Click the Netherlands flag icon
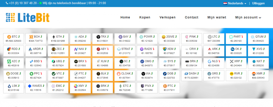Viewport: 273px width, 107px height. click(x=225, y=3)
